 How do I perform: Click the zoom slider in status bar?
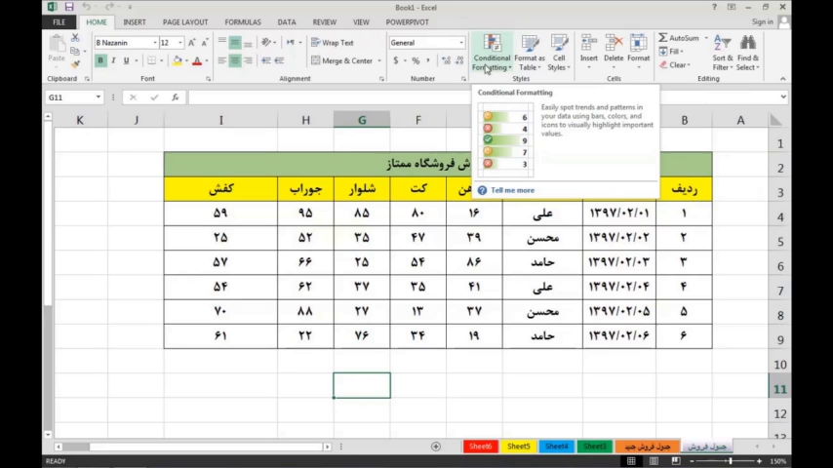pyautogui.click(x=731, y=461)
